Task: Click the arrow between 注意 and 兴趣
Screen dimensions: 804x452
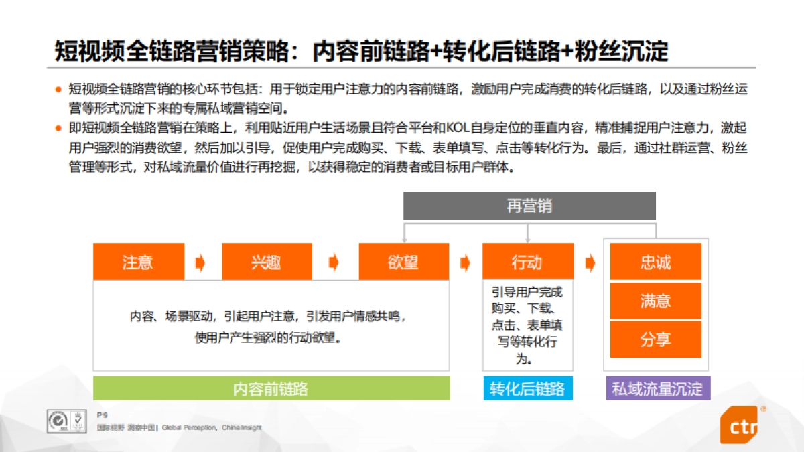Action: pyautogui.click(x=199, y=262)
